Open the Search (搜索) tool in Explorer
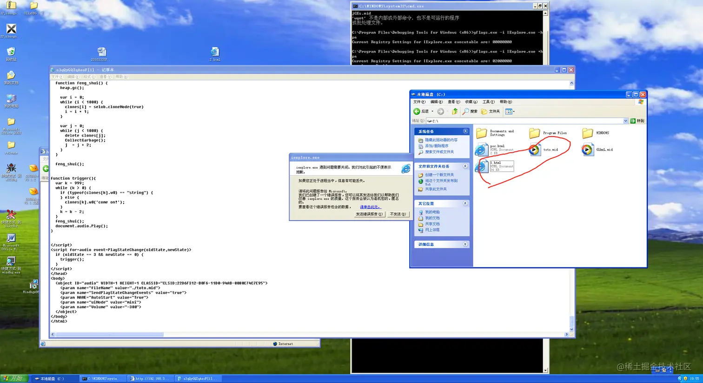The image size is (703, 383). (x=470, y=111)
